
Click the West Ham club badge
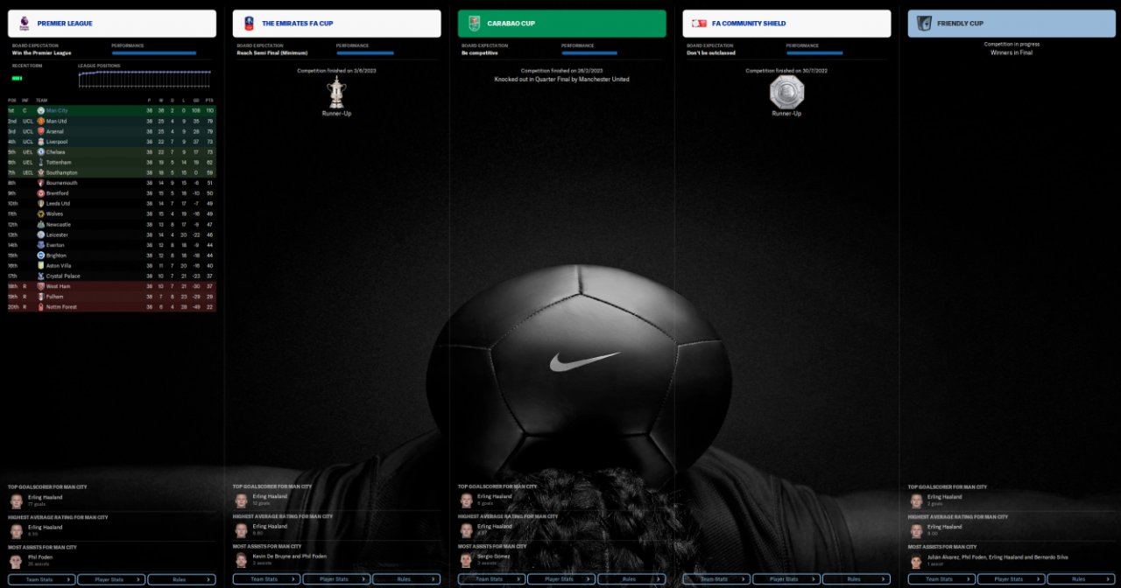(x=41, y=286)
